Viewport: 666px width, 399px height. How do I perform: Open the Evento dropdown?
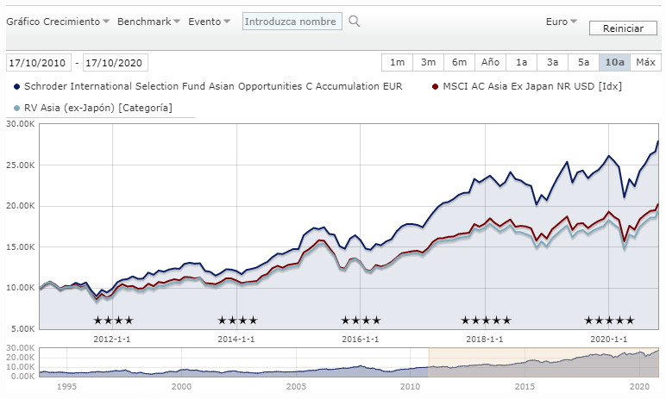(x=210, y=22)
